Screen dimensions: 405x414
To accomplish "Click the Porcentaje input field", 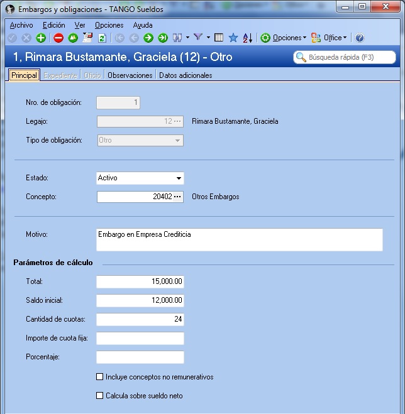I will click(x=140, y=357).
